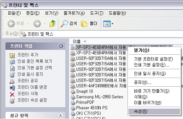Open the 편집(E) menu
This screenshot has height=119, width=183.
tap(33, 13)
